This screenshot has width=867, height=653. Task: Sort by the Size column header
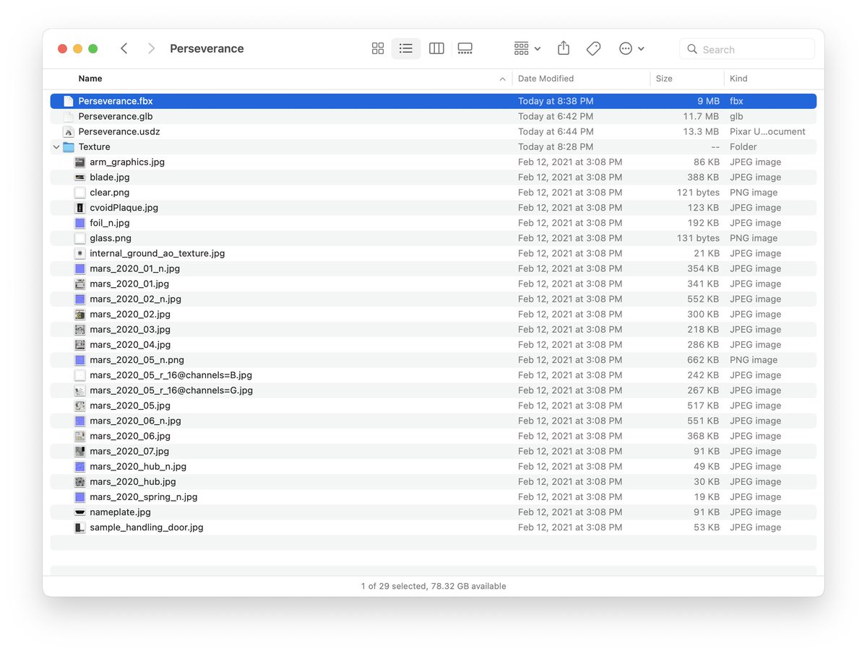click(664, 79)
